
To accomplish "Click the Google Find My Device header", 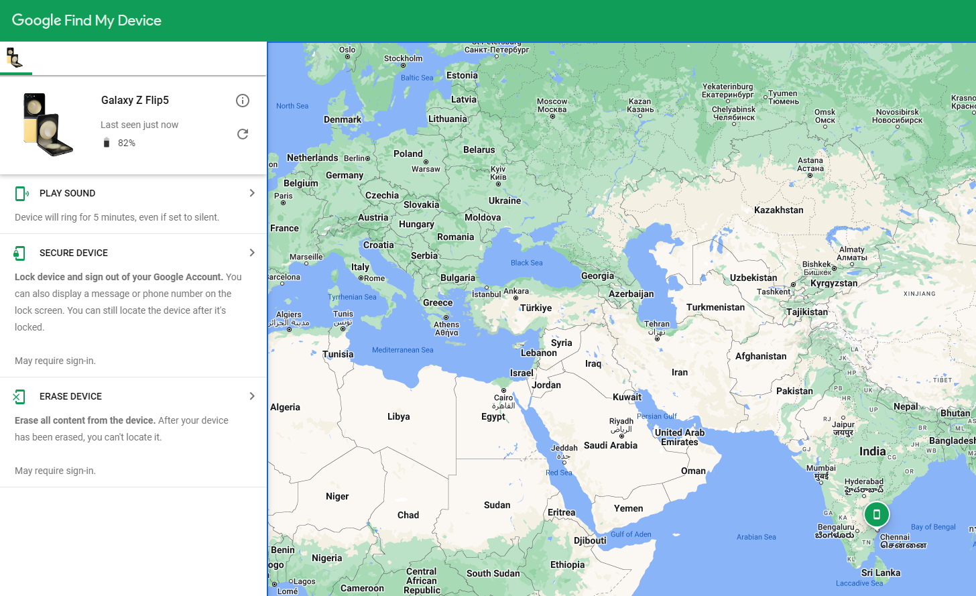I will click(x=86, y=20).
